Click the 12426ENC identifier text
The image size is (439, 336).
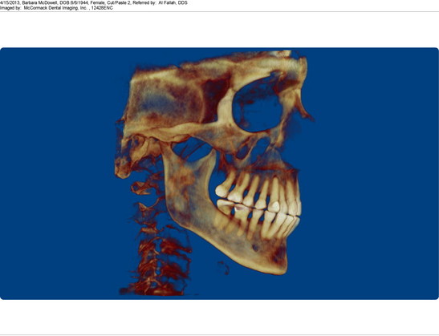point(102,8)
